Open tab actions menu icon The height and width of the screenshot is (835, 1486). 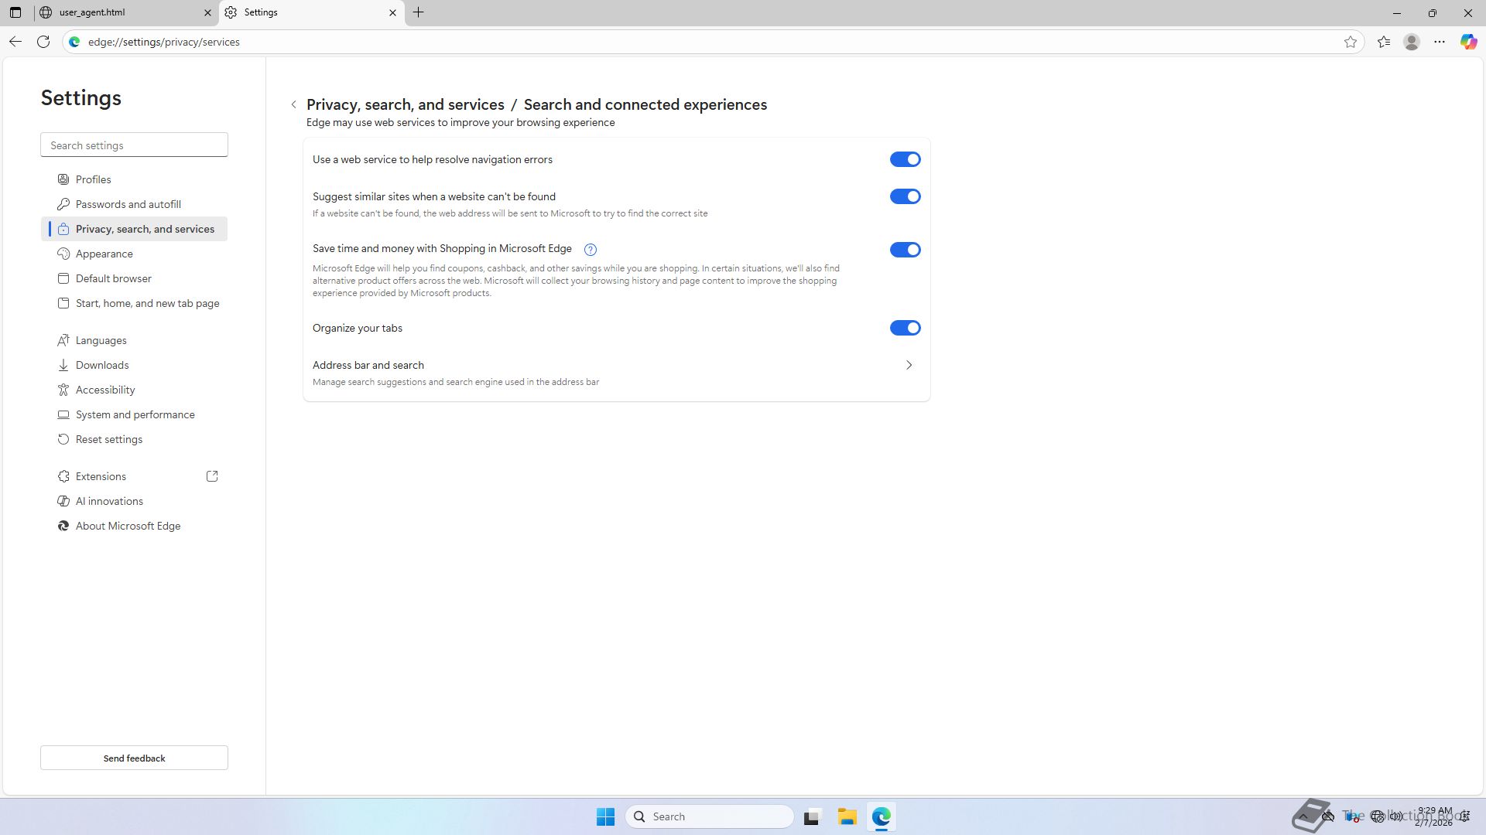click(x=15, y=12)
